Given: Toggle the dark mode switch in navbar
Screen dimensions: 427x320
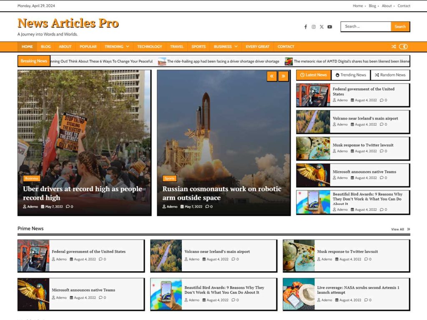Looking at the screenshot, I should pyautogui.click(x=403, y=47).
